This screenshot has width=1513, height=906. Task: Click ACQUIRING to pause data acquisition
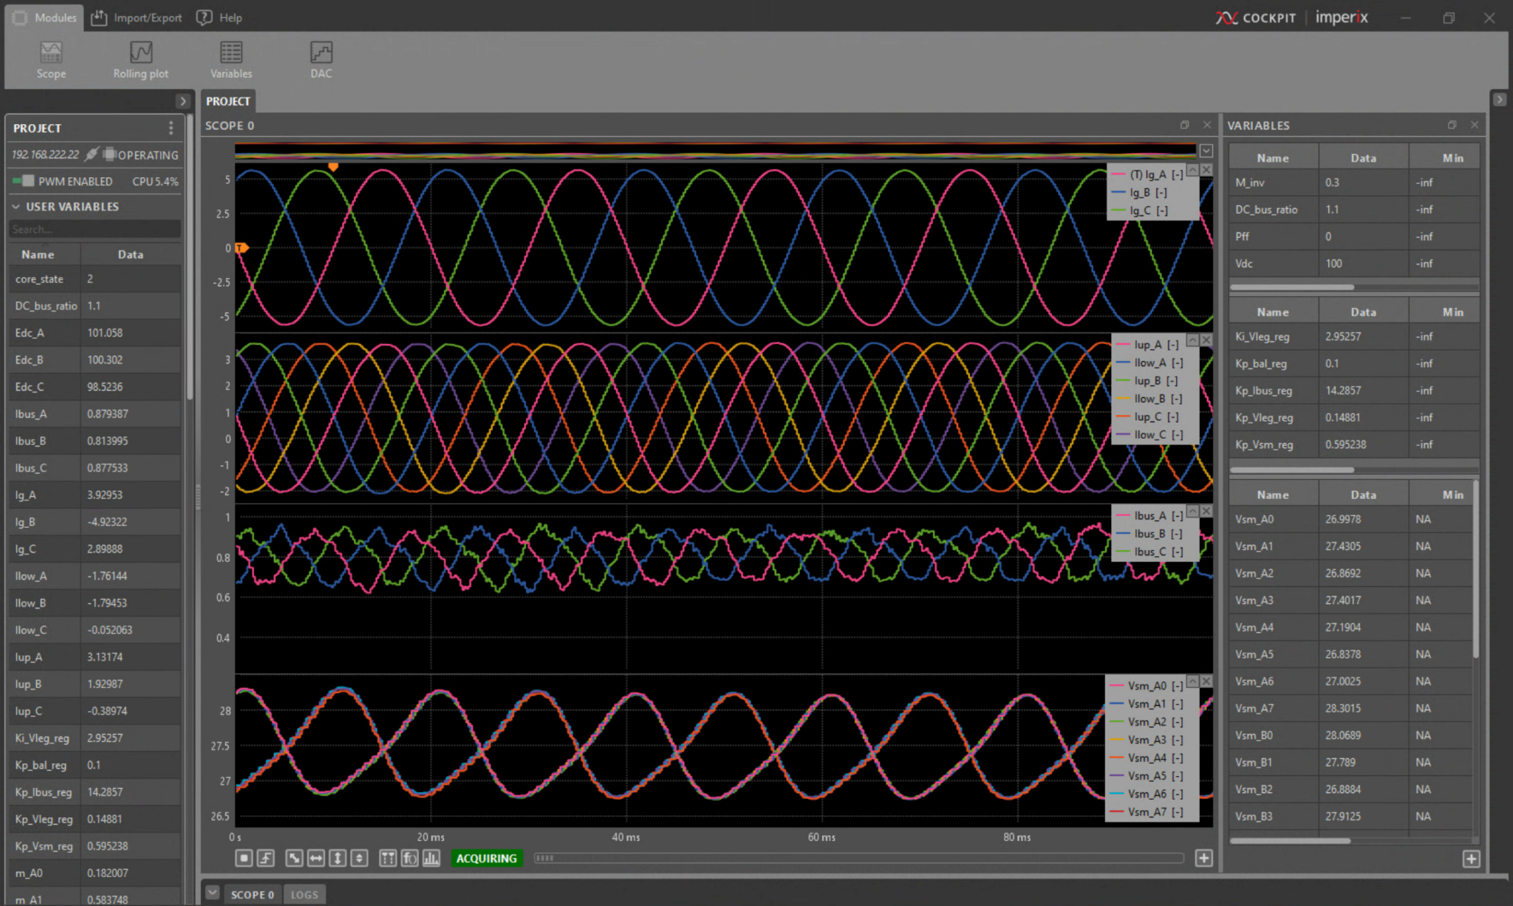(x=486, y=858)
